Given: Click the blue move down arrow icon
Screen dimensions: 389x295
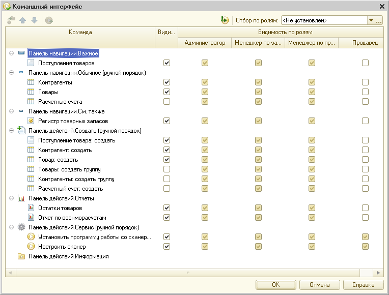Looking at the screenshot, I should 35,20.
